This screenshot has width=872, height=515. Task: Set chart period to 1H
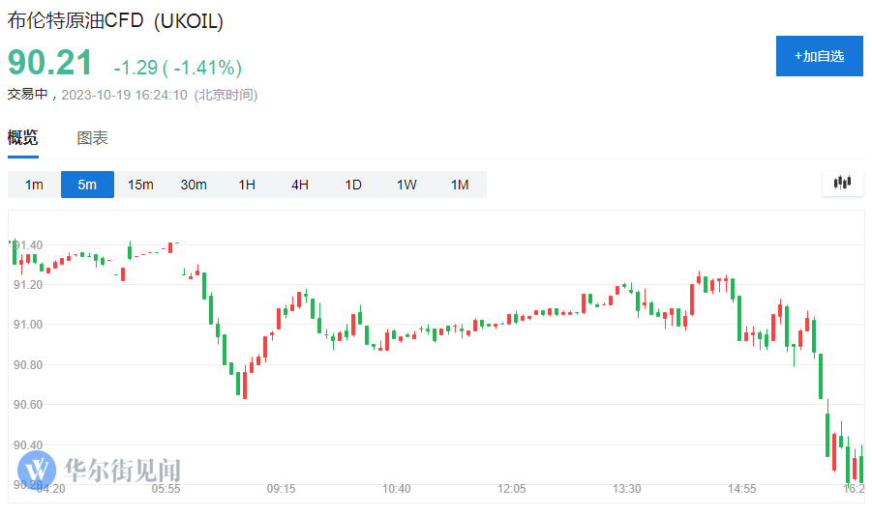[x=247, y=185]
